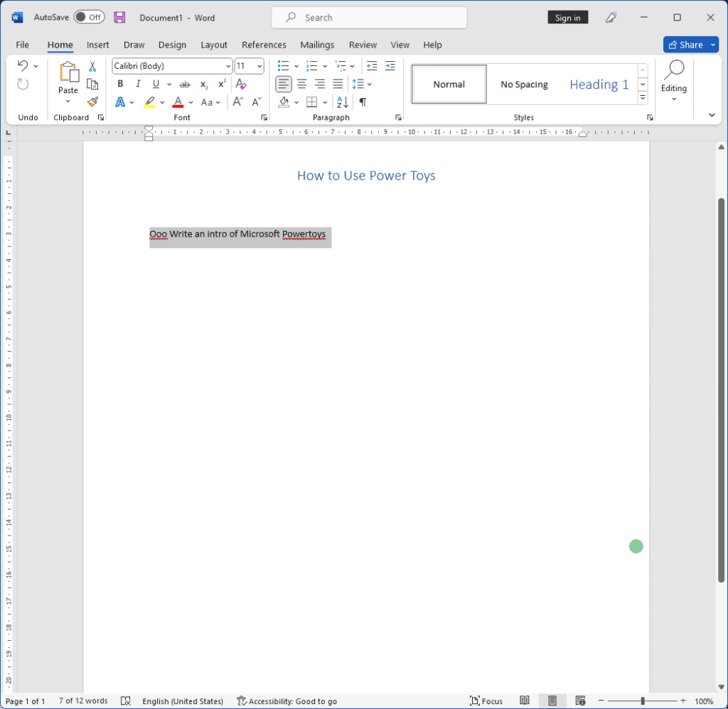The width and height of the screenshot is (728, 709).
Task: Increase font size with grow button
Action: point(237,102)
